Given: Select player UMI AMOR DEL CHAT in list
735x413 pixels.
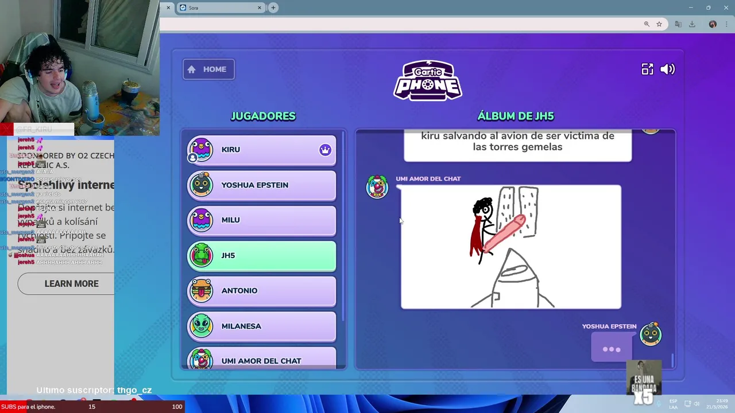Looking at the screenshot, I should 262,359.
